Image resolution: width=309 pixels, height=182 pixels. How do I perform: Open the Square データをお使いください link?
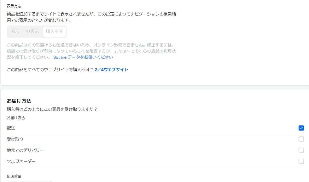pyautogui.click(x=83, y=57)
